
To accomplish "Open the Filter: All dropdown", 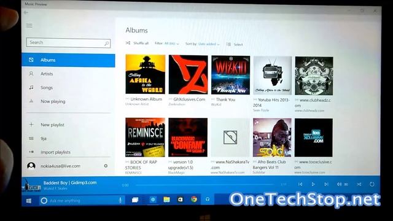I will (x=166, y=44).
